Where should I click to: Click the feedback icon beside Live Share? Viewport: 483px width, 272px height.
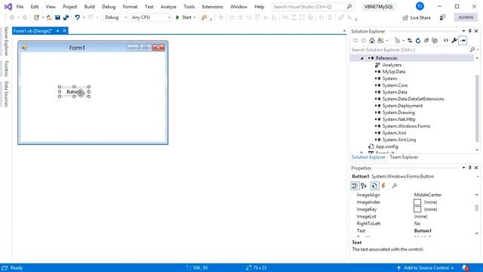[442, 17]
